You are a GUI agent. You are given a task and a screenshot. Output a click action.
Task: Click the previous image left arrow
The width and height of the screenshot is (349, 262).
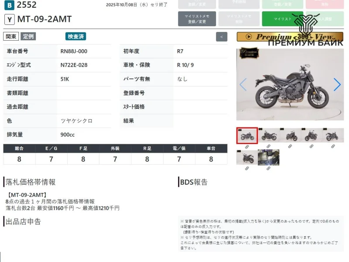pyautogui.click(x=243, y=84)
